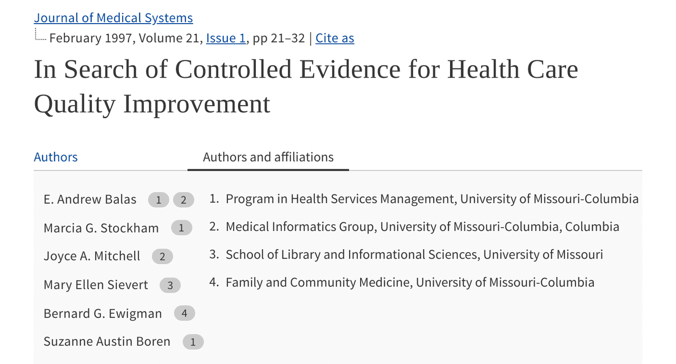Screen dimensions: 676x364
Task: Click the article title heading
Action: [306, 86]
